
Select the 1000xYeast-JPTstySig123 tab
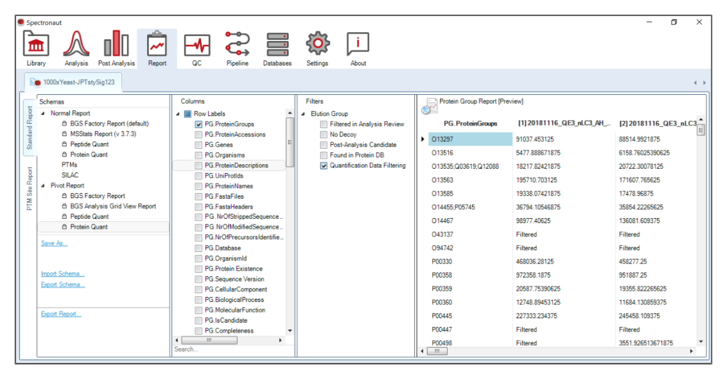coord(73,82)
